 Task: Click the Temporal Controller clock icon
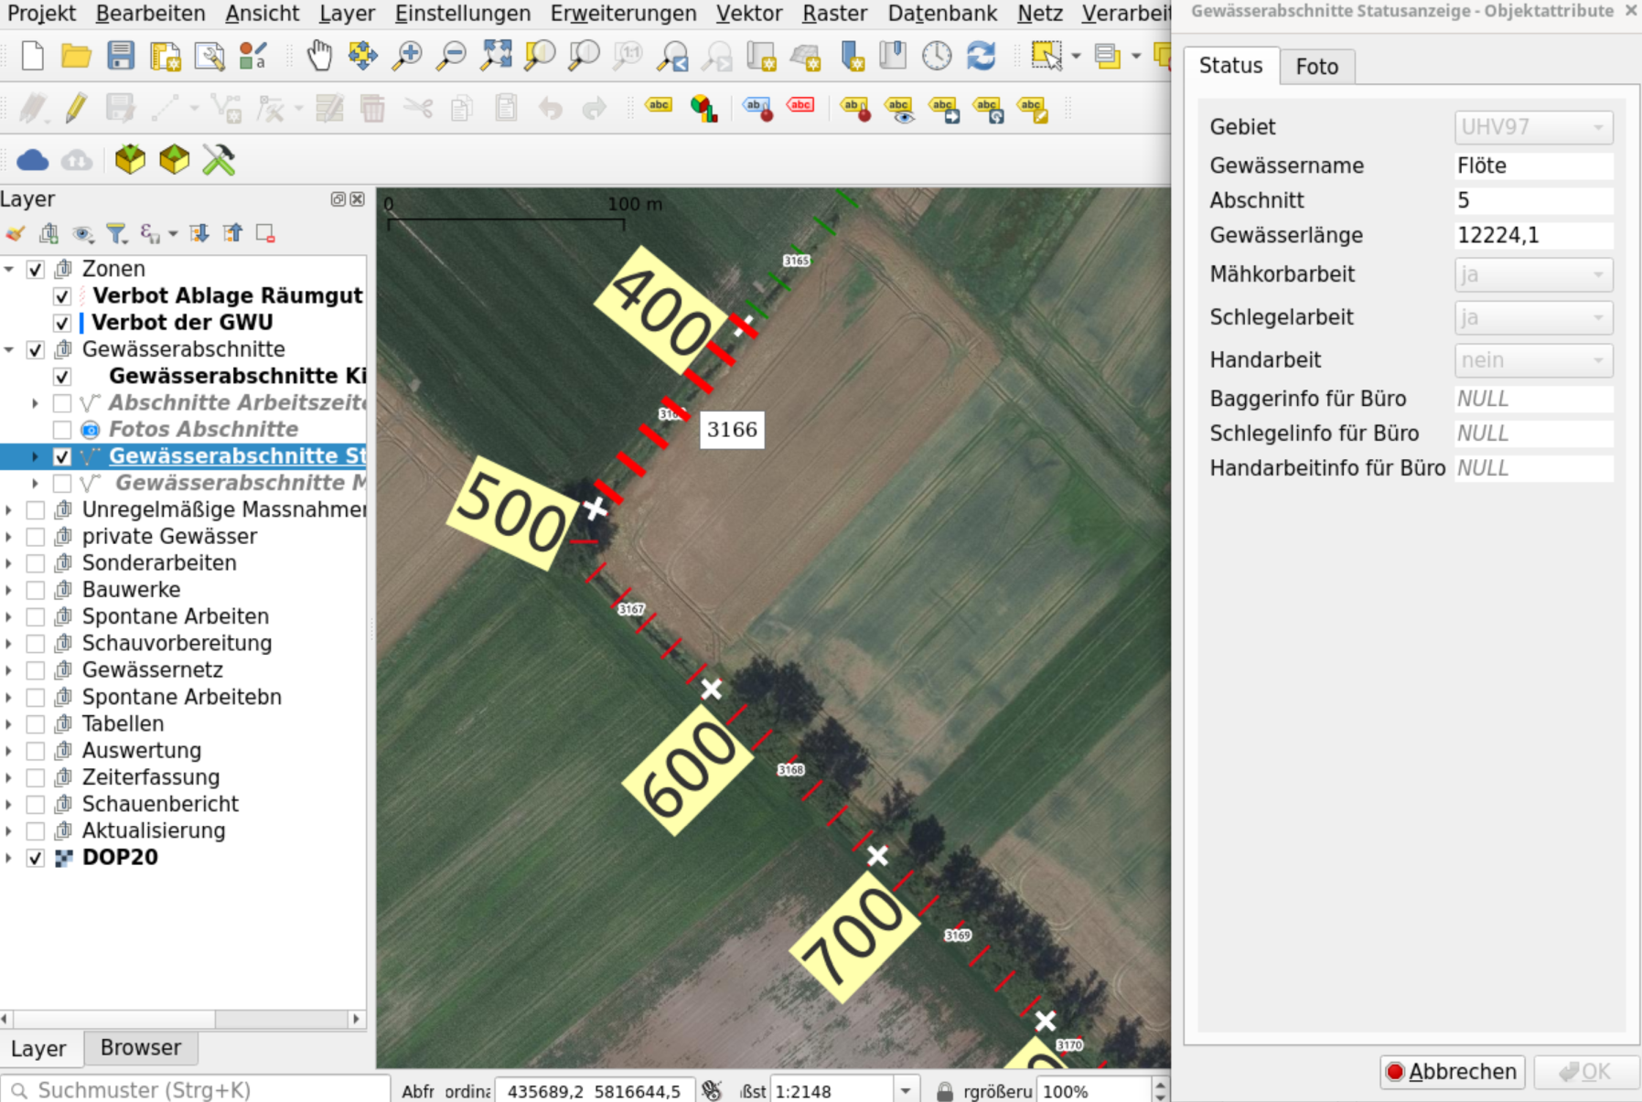click(937, 56)
